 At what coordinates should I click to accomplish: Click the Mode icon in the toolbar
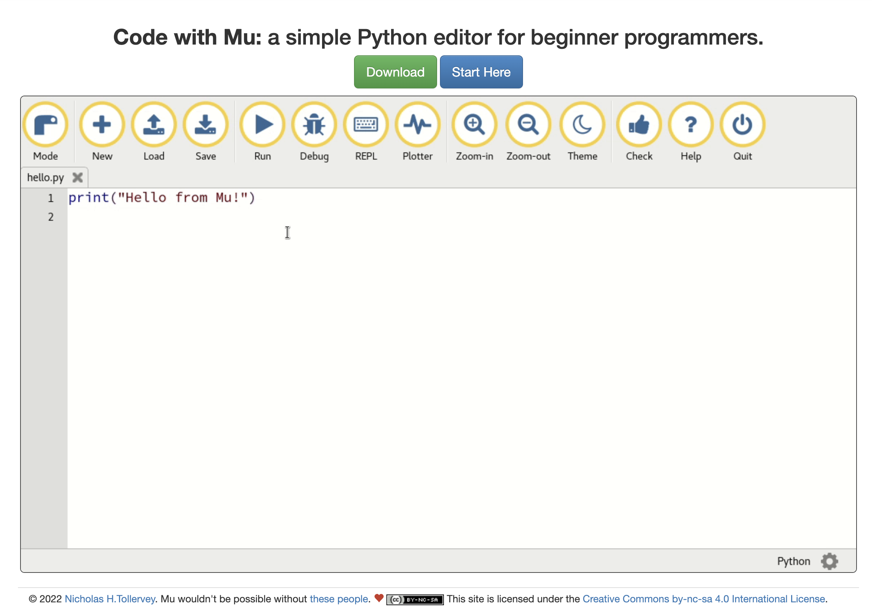coord(45,124)
